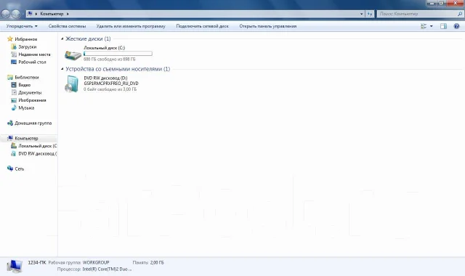Click the 'Локальный диск (C:)' label
465x276 pixels.
tap(105, 48)
